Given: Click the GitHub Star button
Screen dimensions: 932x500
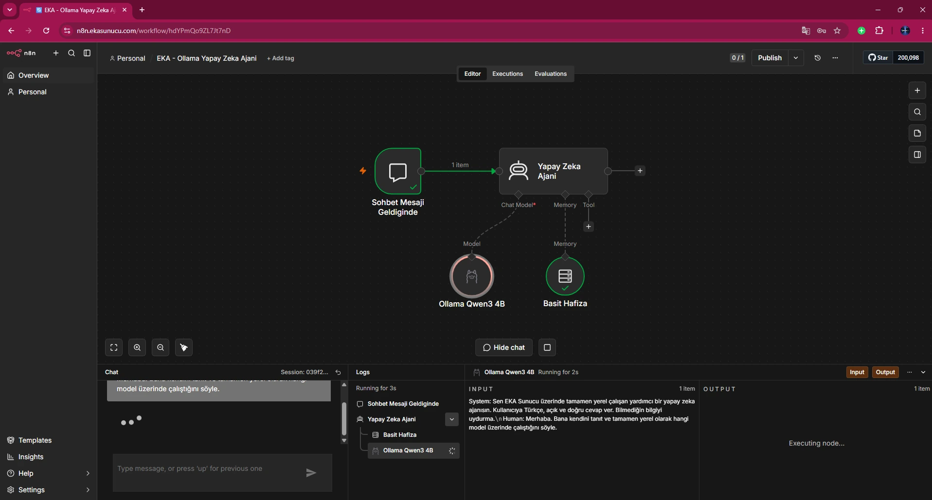Looking at the screenshot, I should click(878, 58).
